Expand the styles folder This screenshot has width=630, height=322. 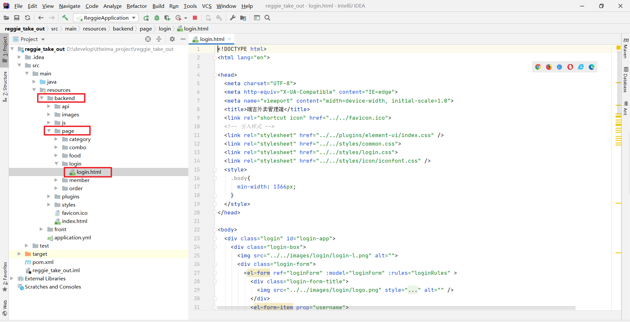pos(49,205)
